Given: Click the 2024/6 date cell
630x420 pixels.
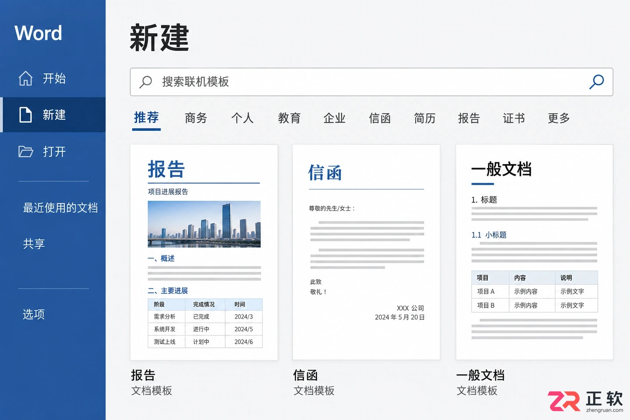Looking at the screenshot, I should [244, 342].
